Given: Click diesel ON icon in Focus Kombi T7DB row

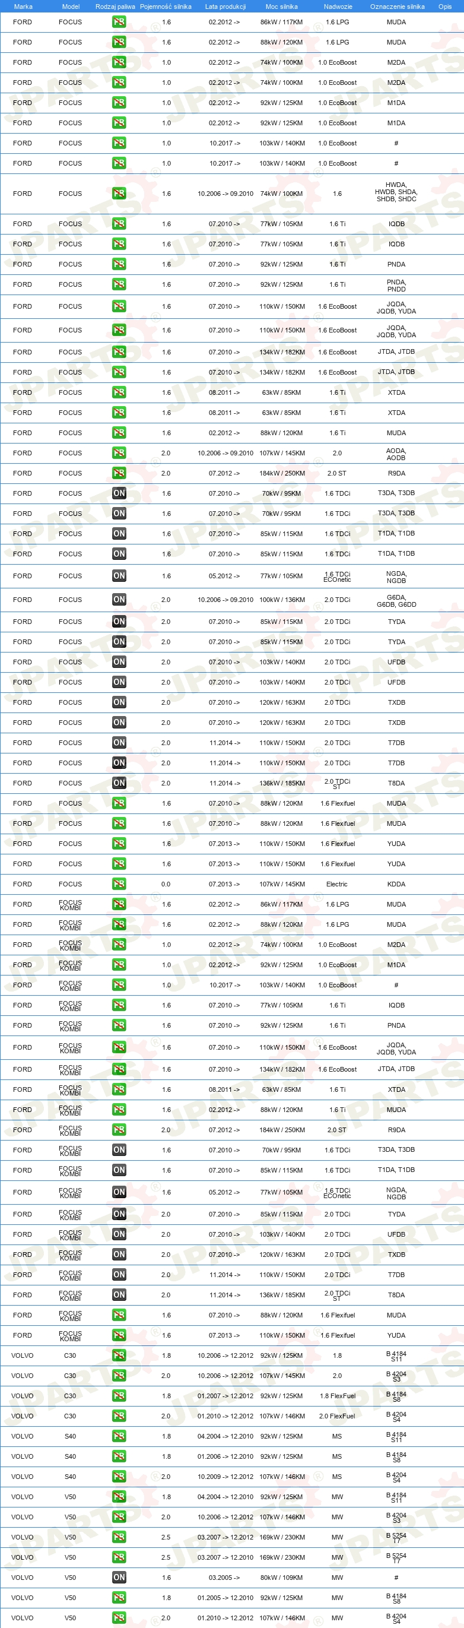Looking at the screenshot, I should coord(119,1275).
